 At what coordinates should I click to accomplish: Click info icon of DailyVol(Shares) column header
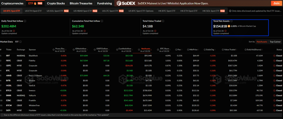click(245, 50)
